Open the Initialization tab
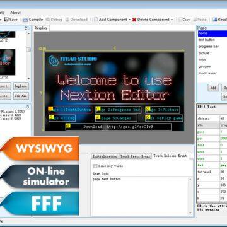The height and width of the screenshot is (227, 227). 105,156
